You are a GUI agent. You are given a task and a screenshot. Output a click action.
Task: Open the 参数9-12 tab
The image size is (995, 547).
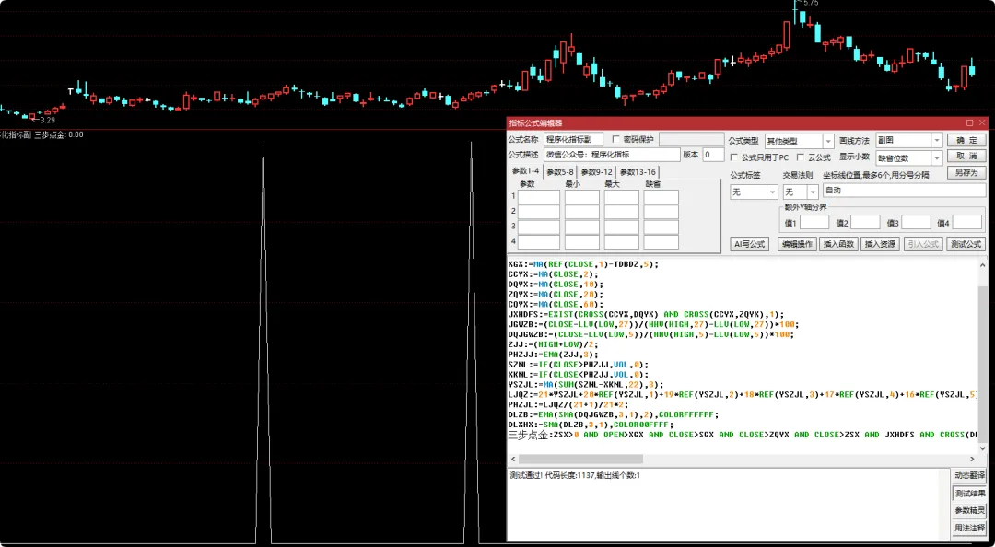point(596,172)
